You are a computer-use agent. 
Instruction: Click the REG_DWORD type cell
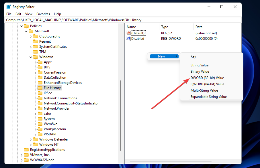click(x=171, y=39)
